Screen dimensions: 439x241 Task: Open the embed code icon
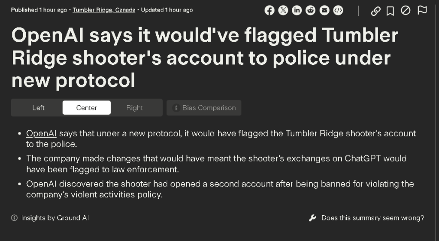point(338,11)
